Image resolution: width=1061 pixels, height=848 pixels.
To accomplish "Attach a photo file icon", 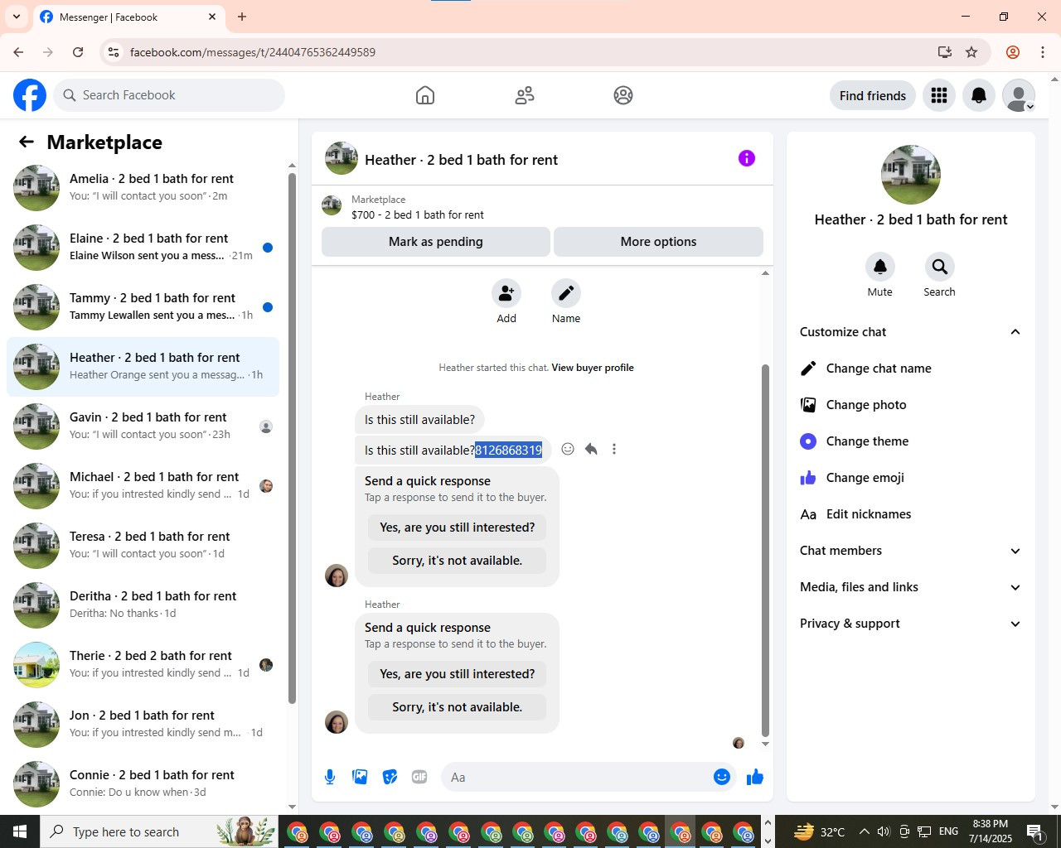I will click(x=360, y=777).
